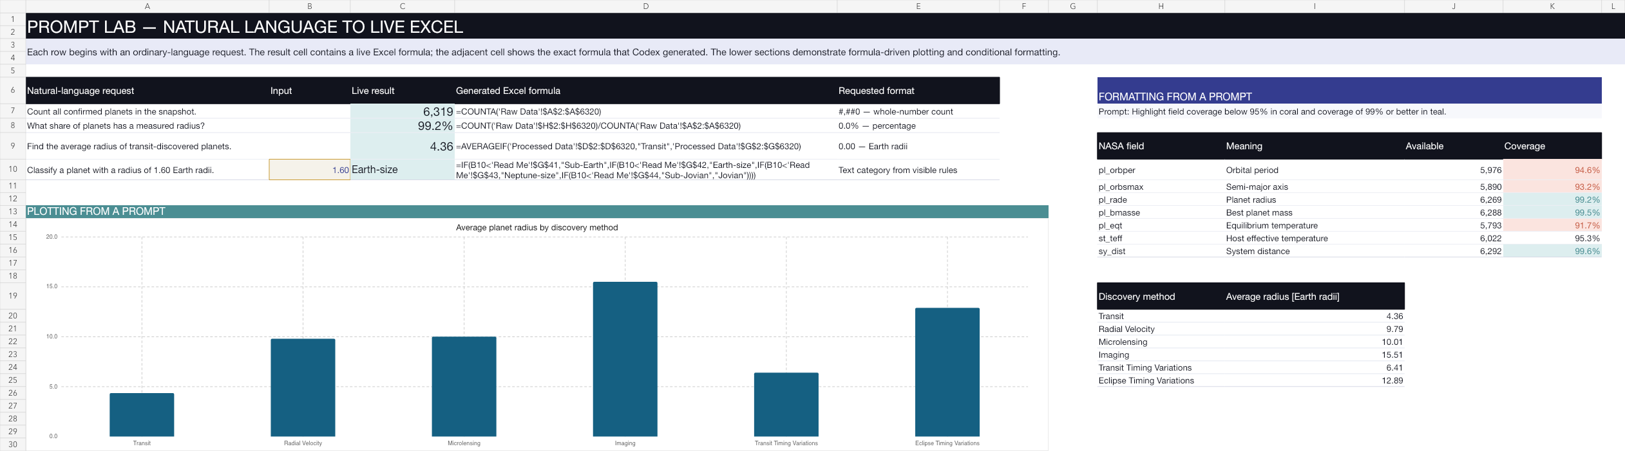Select the 99.2% live result cell
Image resolution: width=1625 pixels, height=451 pixels.
tap(402, 125)
